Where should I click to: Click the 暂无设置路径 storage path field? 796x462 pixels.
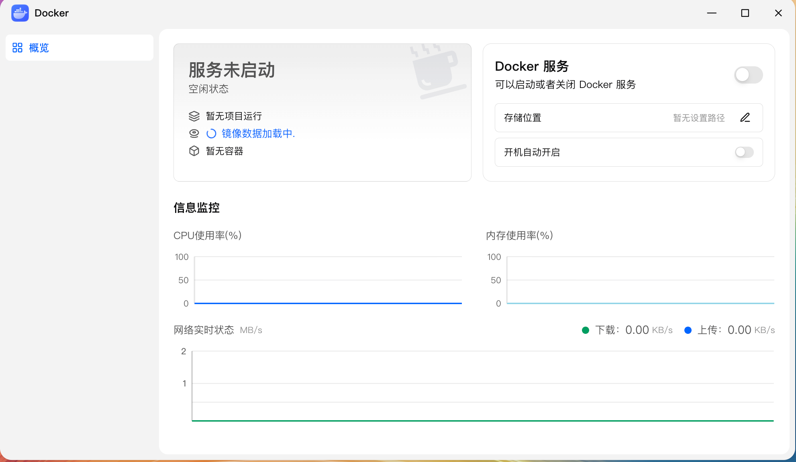point(699,118)
